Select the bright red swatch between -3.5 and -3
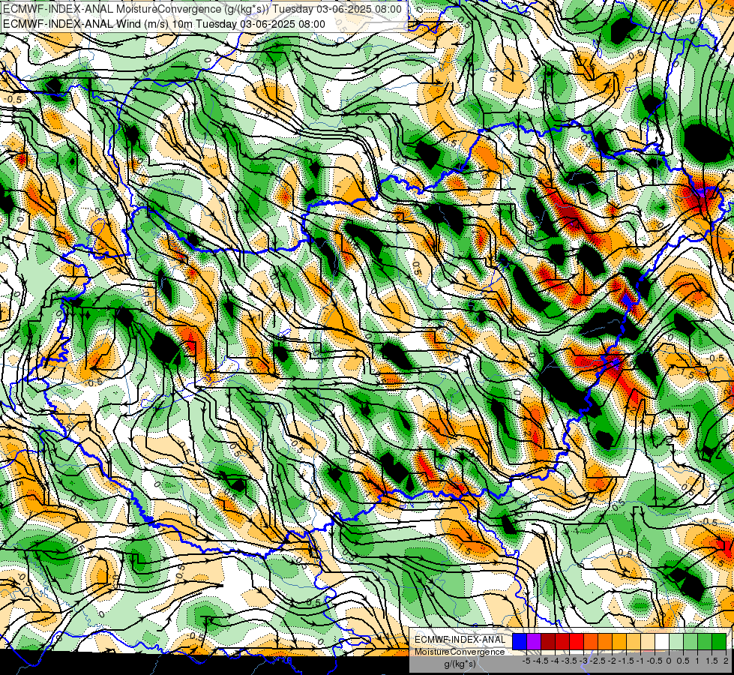The image size is (734, 675). tap(577, 641)
